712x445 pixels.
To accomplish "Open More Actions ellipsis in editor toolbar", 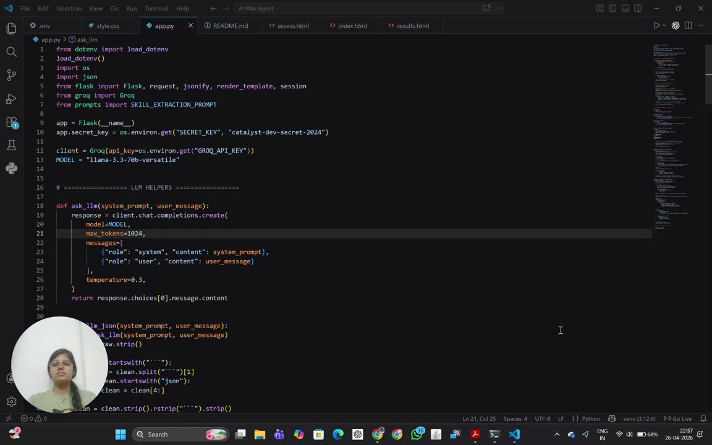I will click(701, 25).
